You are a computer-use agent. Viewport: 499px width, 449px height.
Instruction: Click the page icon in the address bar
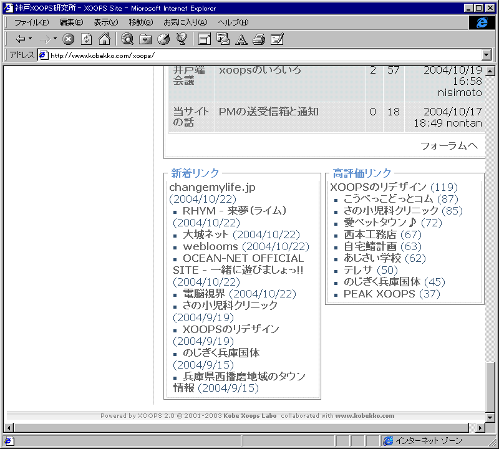(43, 56)
